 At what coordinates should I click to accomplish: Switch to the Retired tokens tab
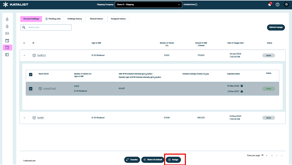click(x=96, y=19)
